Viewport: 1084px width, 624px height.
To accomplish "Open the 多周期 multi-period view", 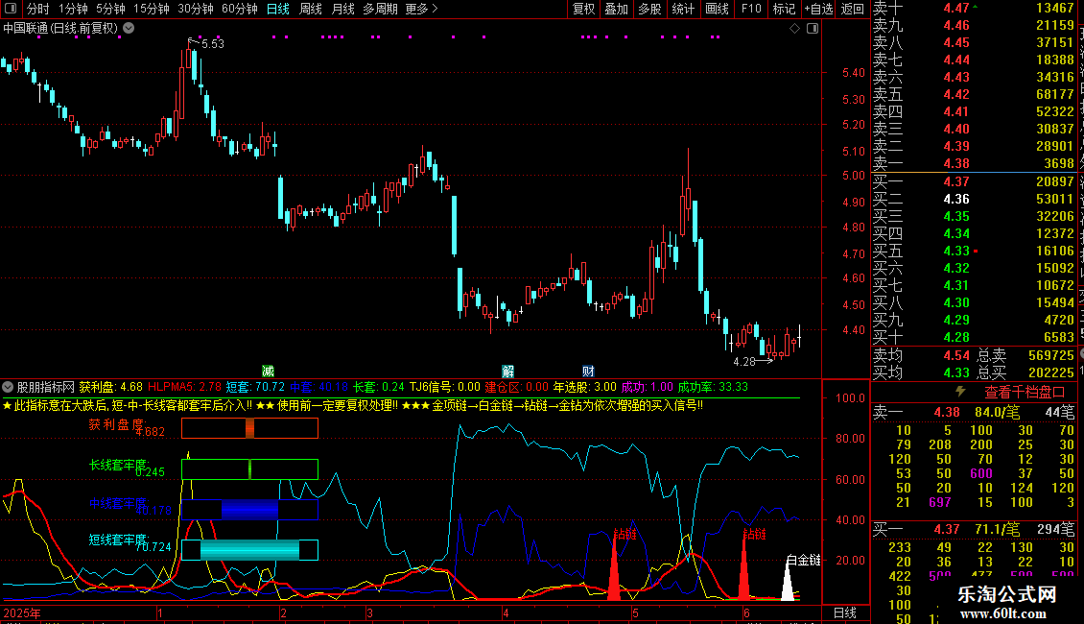I will tap(380, 9).
